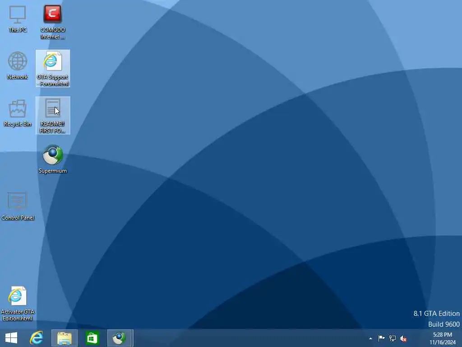Open the clock showing 5:28 PM
462x347 pixels.
pyautogui.click(x=442, y=338)
